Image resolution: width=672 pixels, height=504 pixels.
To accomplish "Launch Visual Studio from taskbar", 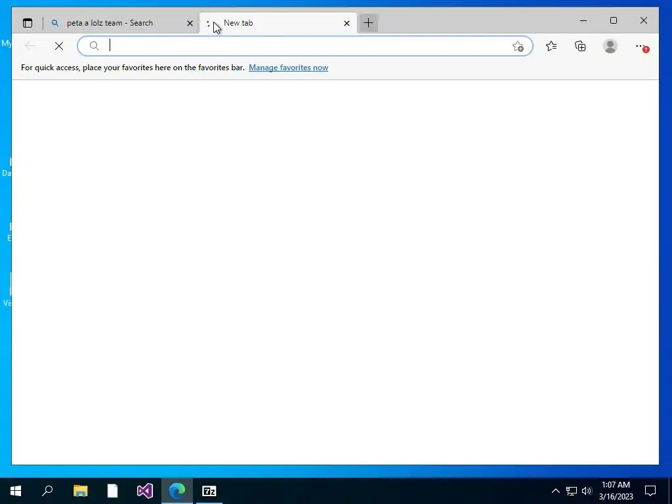I will coord(145,491).
